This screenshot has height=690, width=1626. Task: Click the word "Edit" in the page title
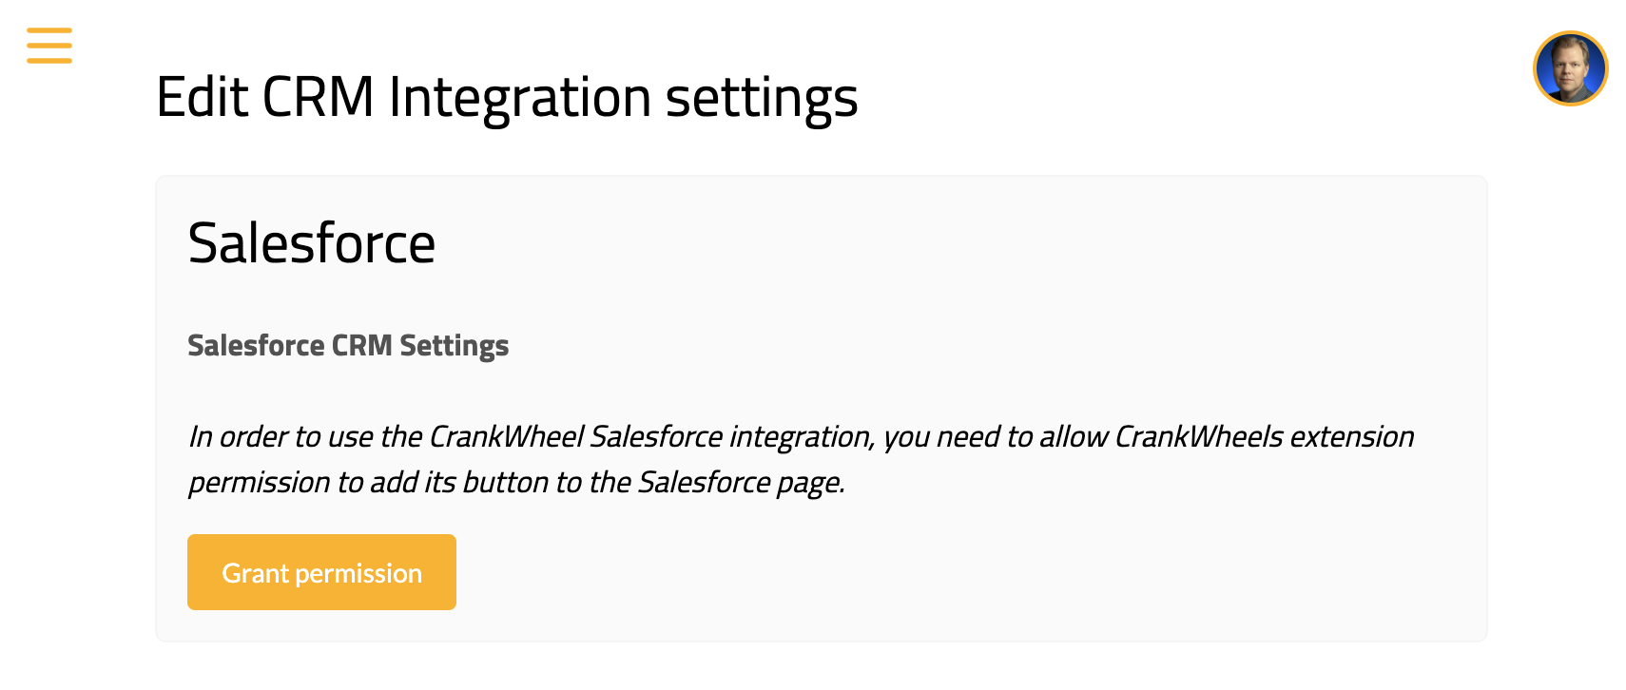pyautogui.click(x=202, y=98)
